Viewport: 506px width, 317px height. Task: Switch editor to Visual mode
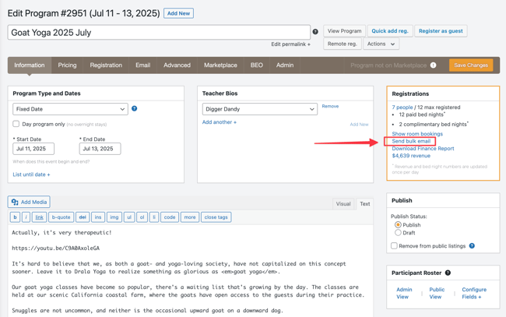[x=343, y=204]
